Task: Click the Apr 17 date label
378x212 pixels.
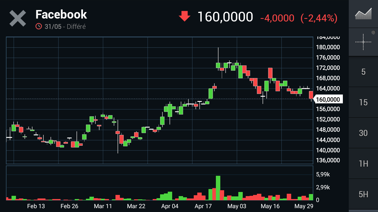Action: [x=203, y=206]
